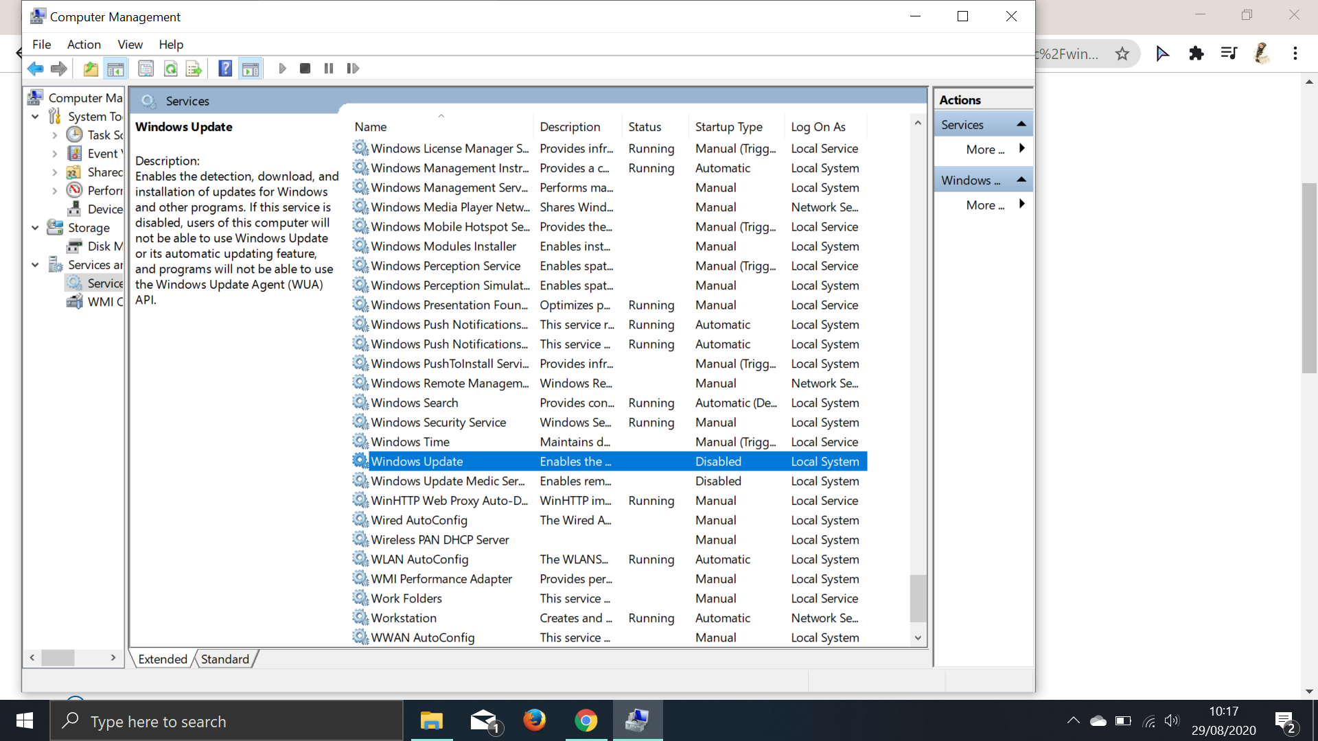Click the Stop Service square icon
Image resolution: width=1318 pixels, height=741 pixels.
click(305, 69)
